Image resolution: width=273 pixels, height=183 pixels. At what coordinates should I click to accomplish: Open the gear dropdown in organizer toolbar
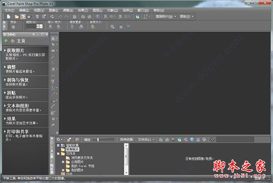tap(60, 139)
